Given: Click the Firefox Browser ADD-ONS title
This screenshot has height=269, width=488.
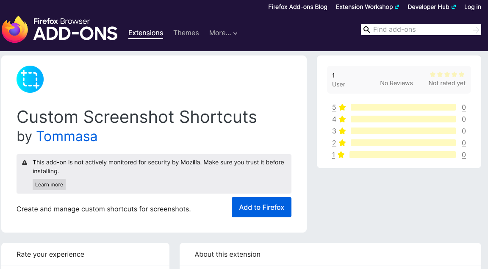Looking at the screenshot, I should pos(75,29).
